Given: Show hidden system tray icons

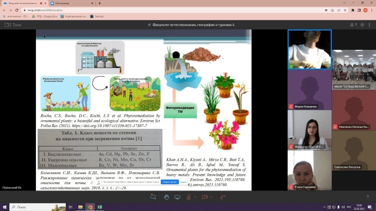Looking at the screenshot, I should (x=324, y=207).
